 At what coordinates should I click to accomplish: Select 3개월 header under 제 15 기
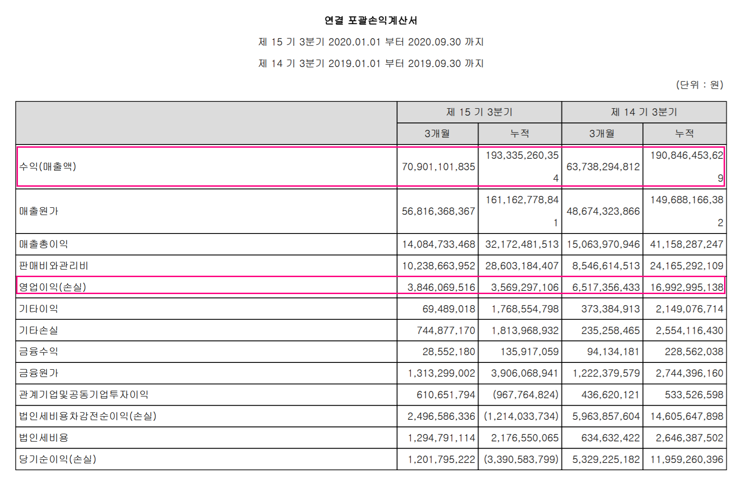coord(437,134)
